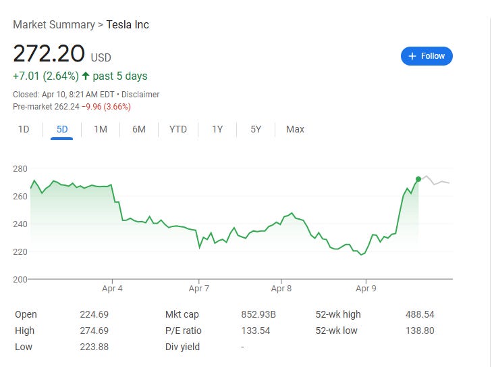The width and height of the screenshot is (494, 367).
Task: Click the 240 y-axis label
Action: [x=20, y=224]
